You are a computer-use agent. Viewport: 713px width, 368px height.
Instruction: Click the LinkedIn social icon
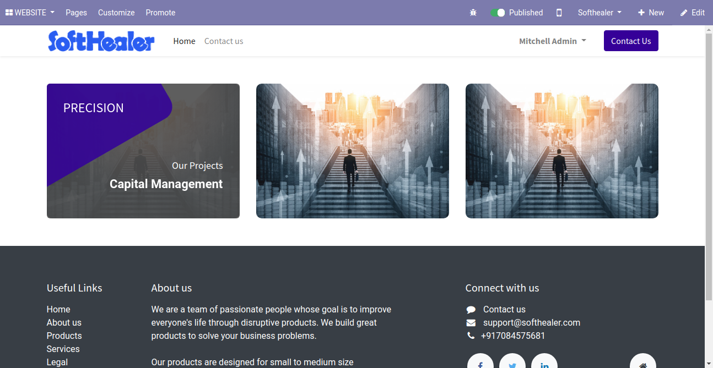544,361
